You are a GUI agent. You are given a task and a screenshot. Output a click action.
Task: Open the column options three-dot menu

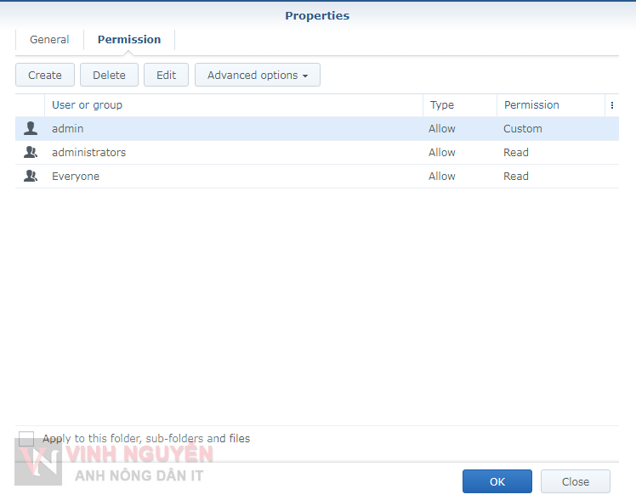(611, 105)
